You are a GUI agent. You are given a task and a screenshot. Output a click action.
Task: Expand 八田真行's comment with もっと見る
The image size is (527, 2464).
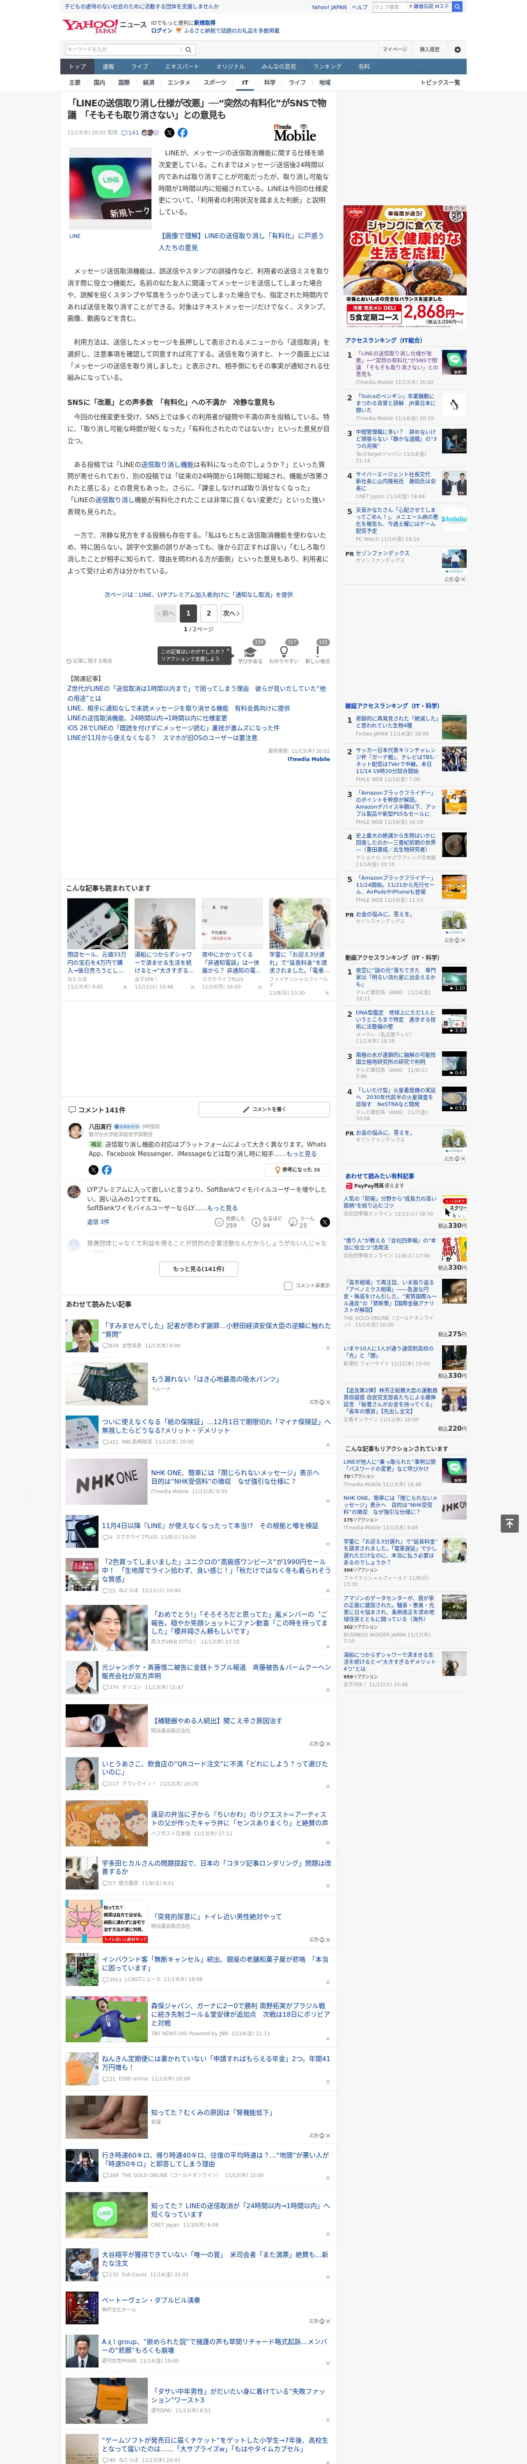[x=302, y=1154]
